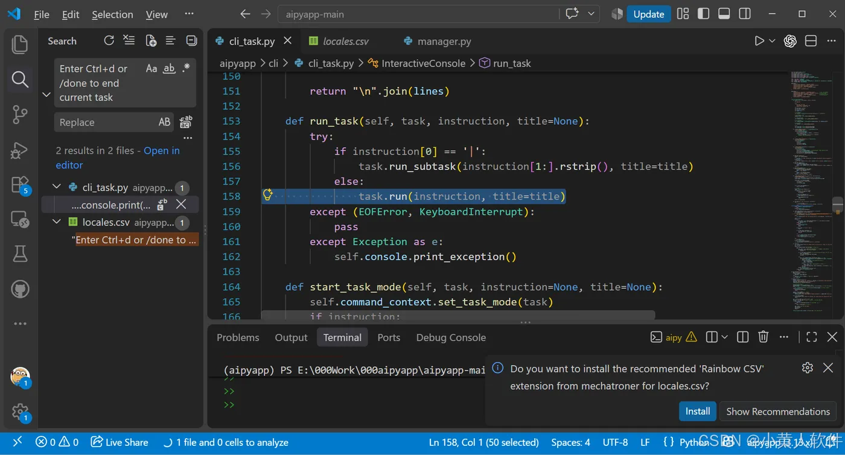Switch search results to tree view
The image size is (845, 455).
point(171,40)
